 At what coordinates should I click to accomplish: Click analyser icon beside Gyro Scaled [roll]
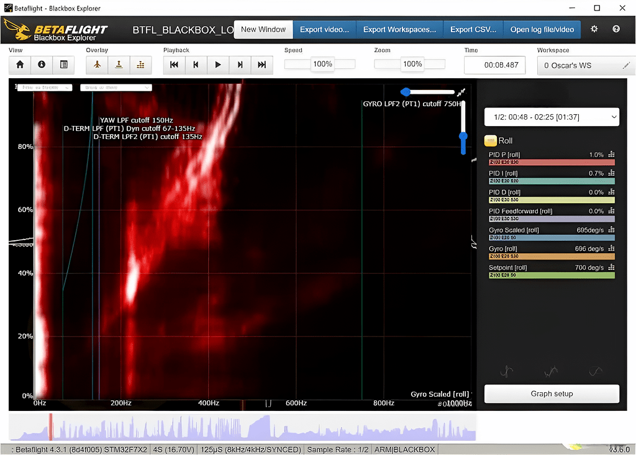[x=612, y=230]
